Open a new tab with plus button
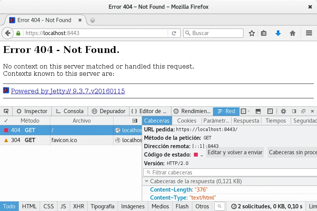The width and height of the screenshot is (317, 211). point(93,20)
